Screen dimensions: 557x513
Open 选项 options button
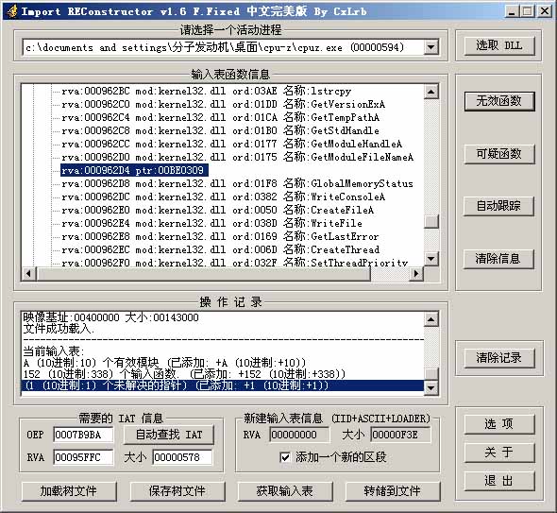click(499, 424)
